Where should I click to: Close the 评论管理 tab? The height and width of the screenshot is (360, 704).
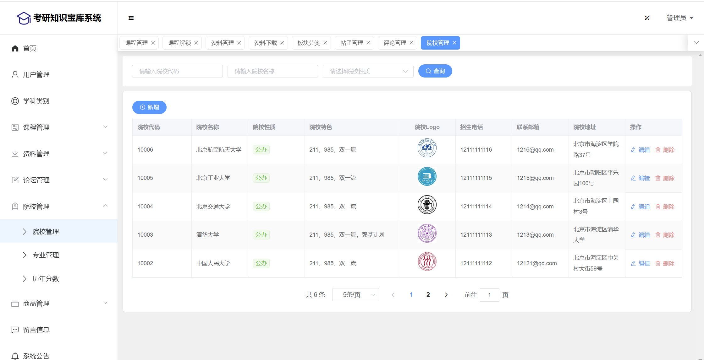click(411, 43)
